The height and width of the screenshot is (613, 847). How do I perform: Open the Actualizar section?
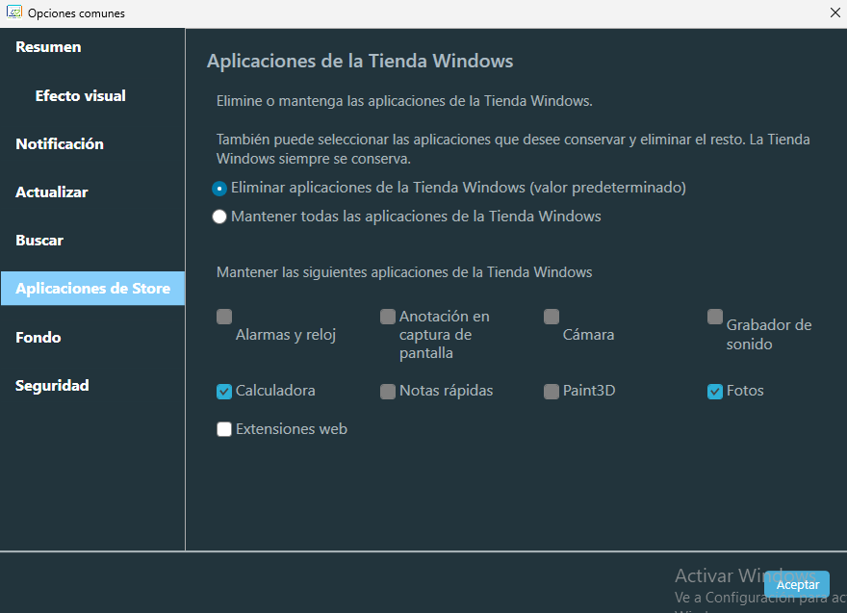[52, 192]
